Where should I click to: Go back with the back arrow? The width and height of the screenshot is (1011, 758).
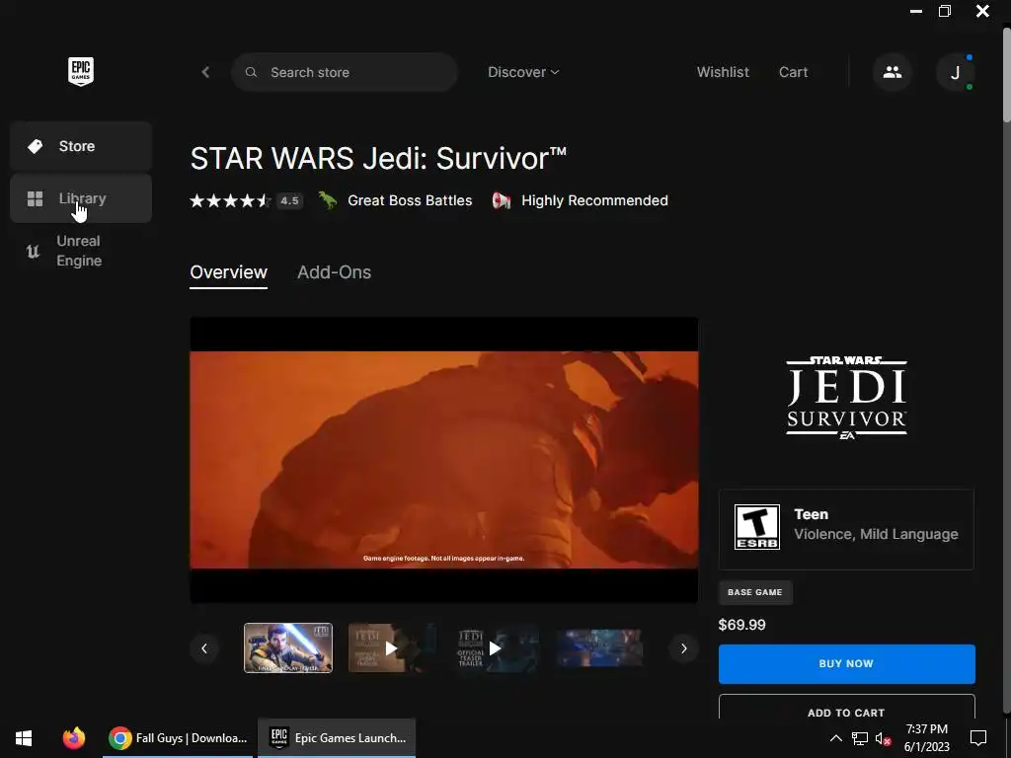(205, 72)
